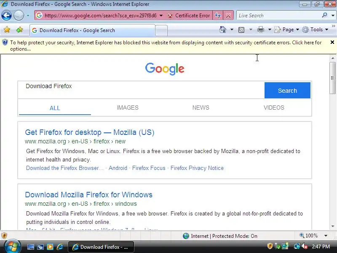Expand the Home button dropdown arrow

pyautogui.click(x=232, y=30)
